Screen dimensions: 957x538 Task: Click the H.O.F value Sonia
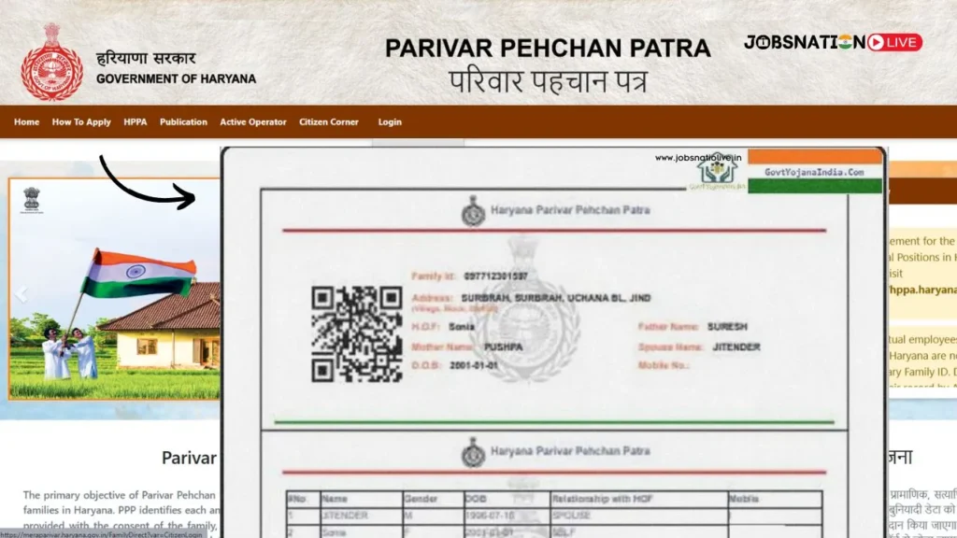tap(462, 327)
